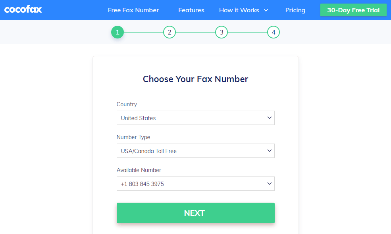Viewport: 391px width, 234px height.
Task: Open the How it Works navigation item
Action: tap(239, 10)
